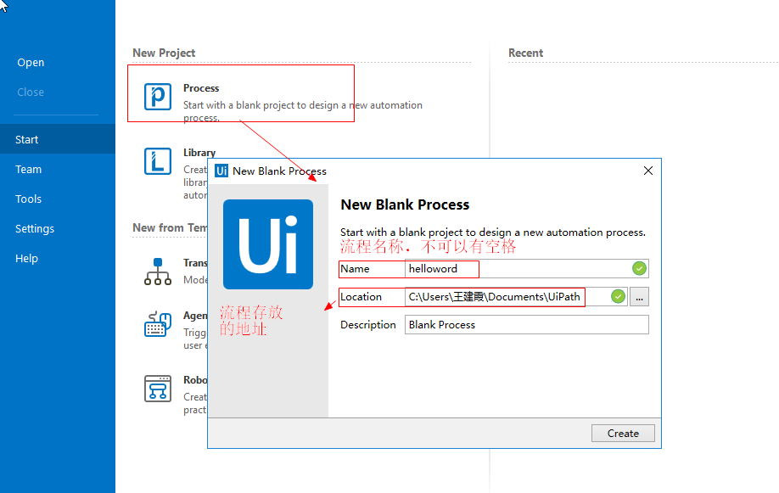Screen dimensions: 779x493
Task: Select Close in the left sidebar
Action: coord(31,92)
